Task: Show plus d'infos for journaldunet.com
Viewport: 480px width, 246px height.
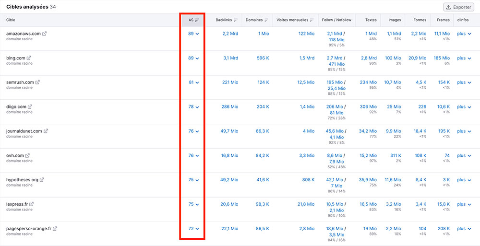Action: [x=464, y=131]
